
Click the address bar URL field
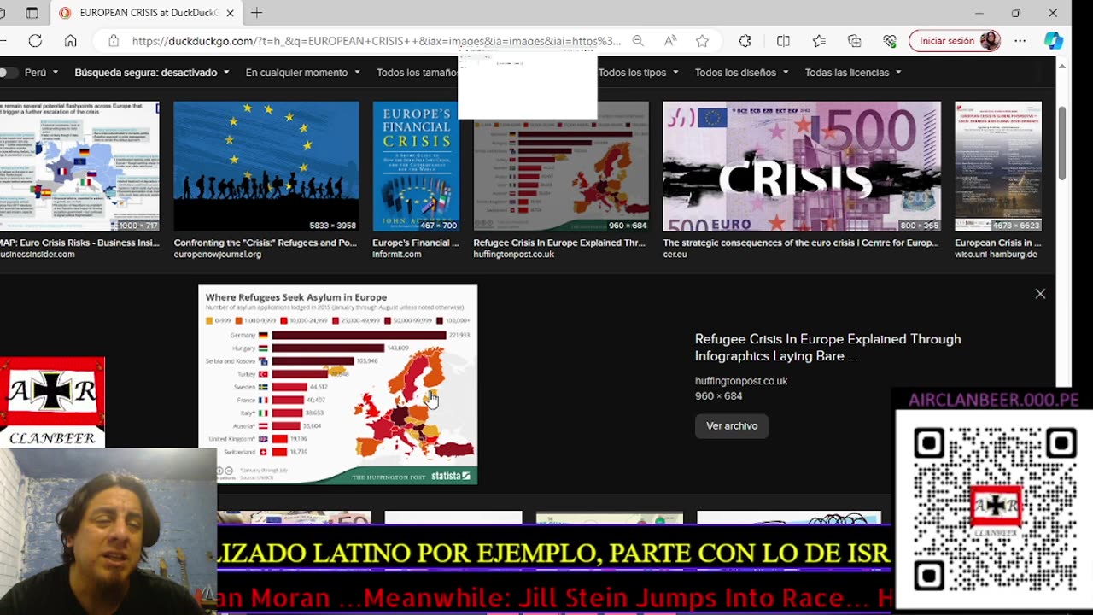point(376,41)
